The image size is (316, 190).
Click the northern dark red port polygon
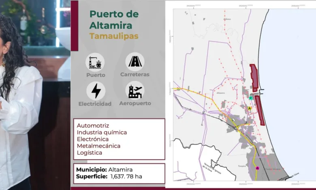point(254,78)
